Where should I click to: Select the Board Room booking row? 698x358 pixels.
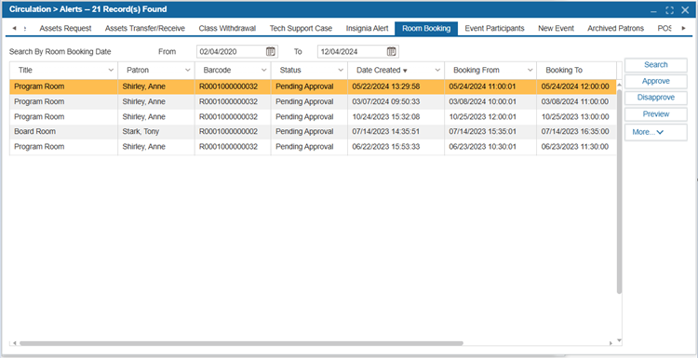click(313, 132)
